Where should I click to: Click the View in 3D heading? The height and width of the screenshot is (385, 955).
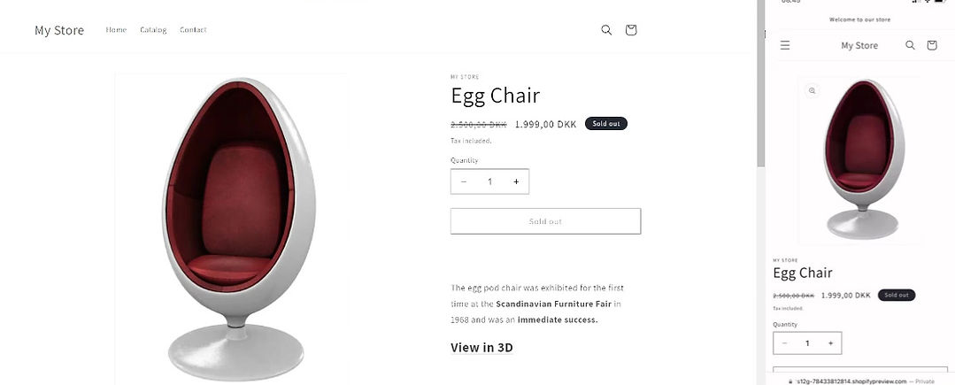(481, 347)
